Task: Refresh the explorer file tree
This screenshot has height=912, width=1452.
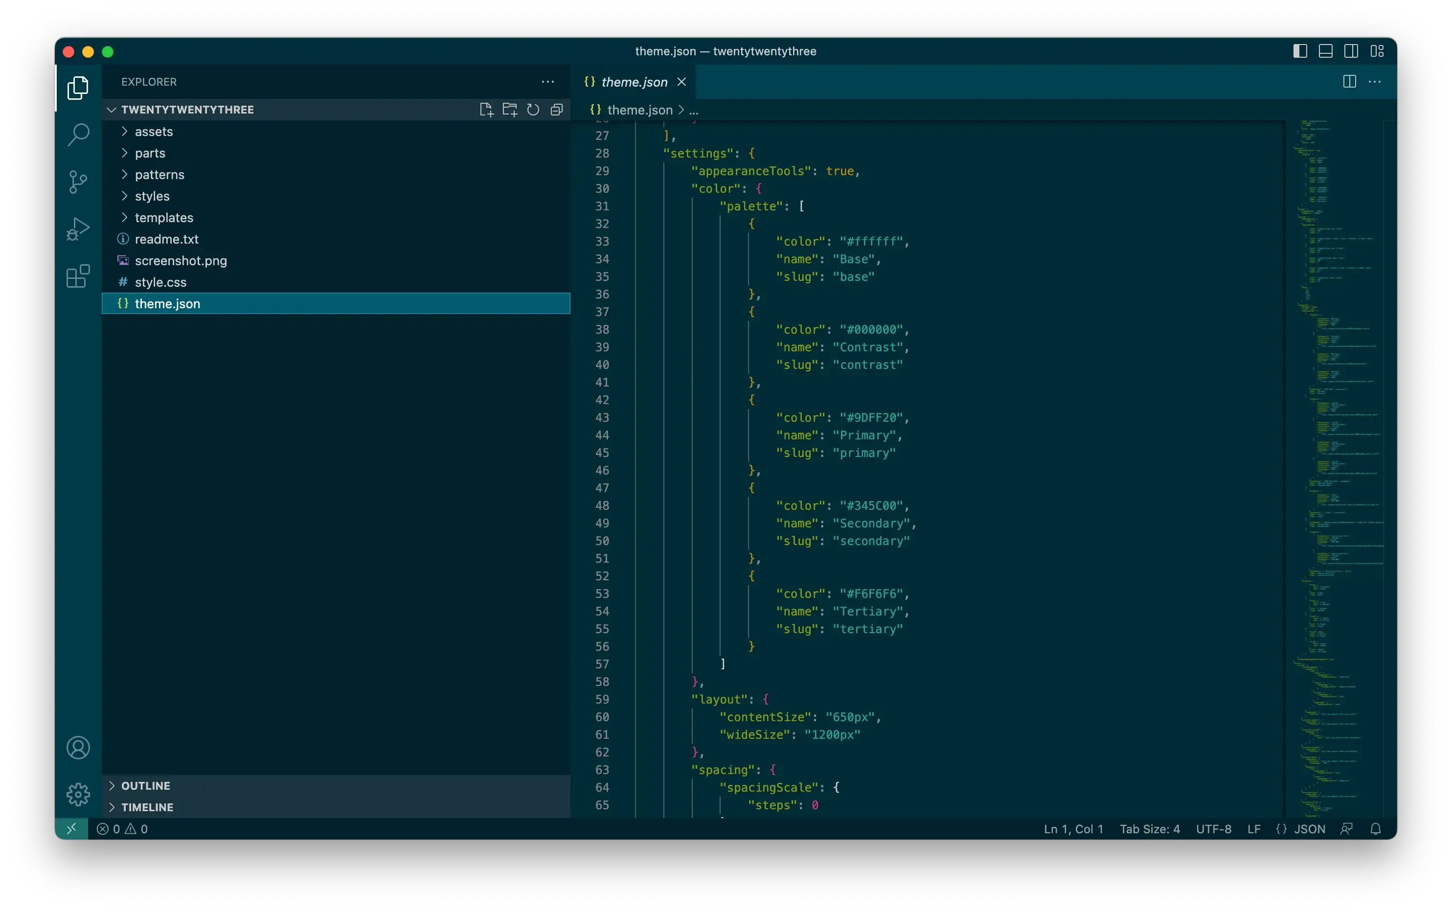Action: [533, 110]
